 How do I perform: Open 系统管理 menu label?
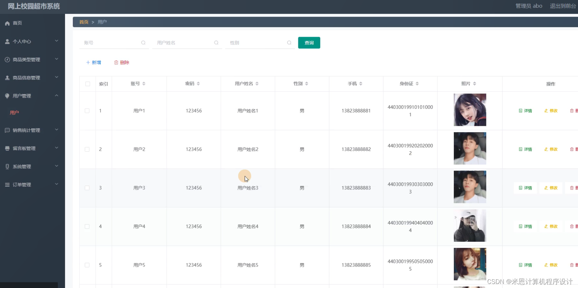(x=22, y=167)
